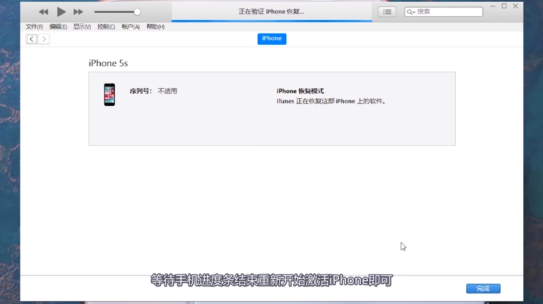Click the rewind previous track button
This screenshot has height=304, width=543.
click(43, 12)
